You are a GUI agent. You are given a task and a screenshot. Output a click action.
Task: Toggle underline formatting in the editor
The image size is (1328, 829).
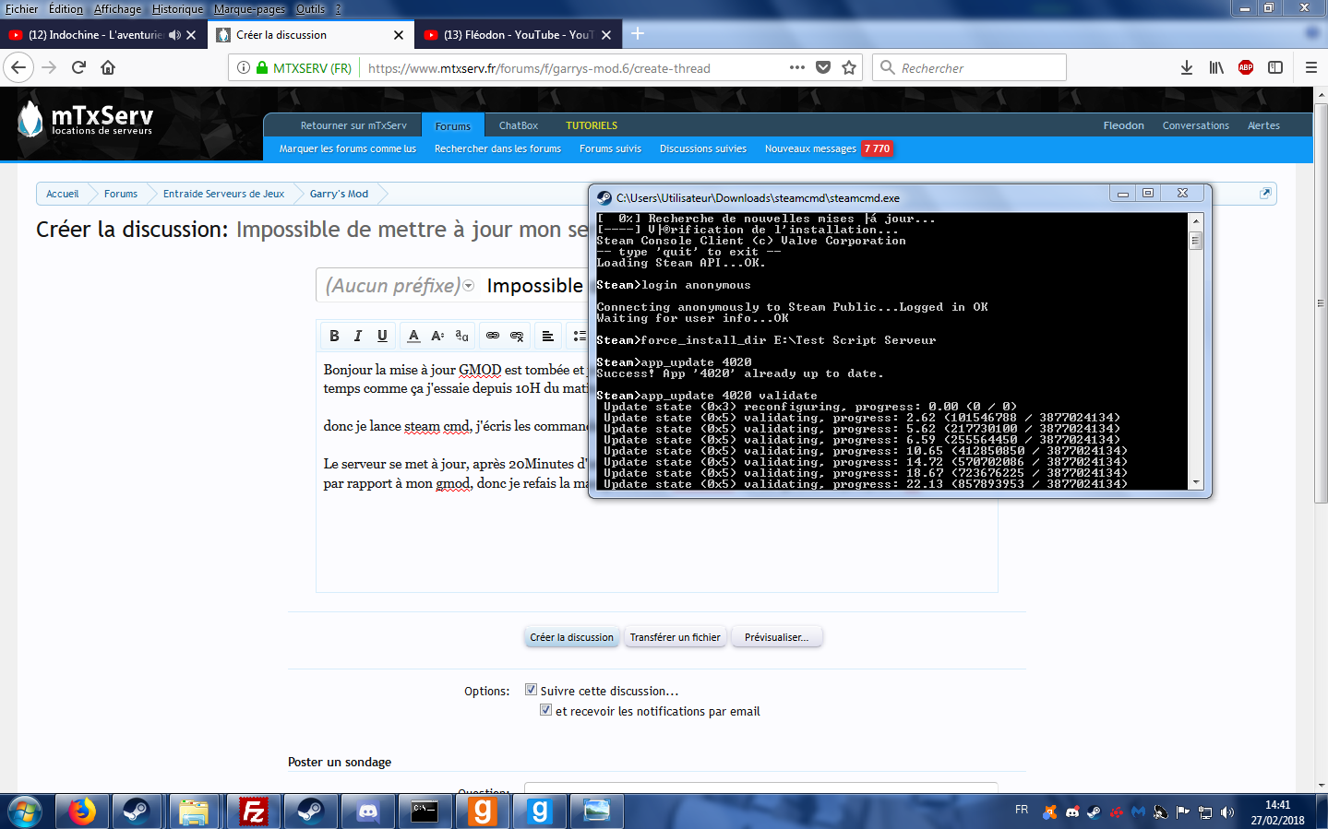[x=382, y=336]
